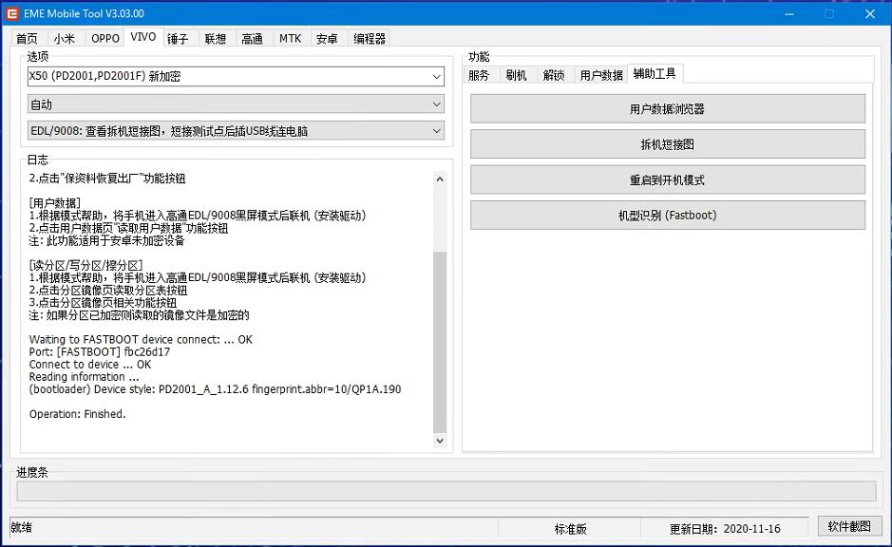Open the 服务 function tab
The width and height of the screenshot is (892, 547).
coord(479,75)
